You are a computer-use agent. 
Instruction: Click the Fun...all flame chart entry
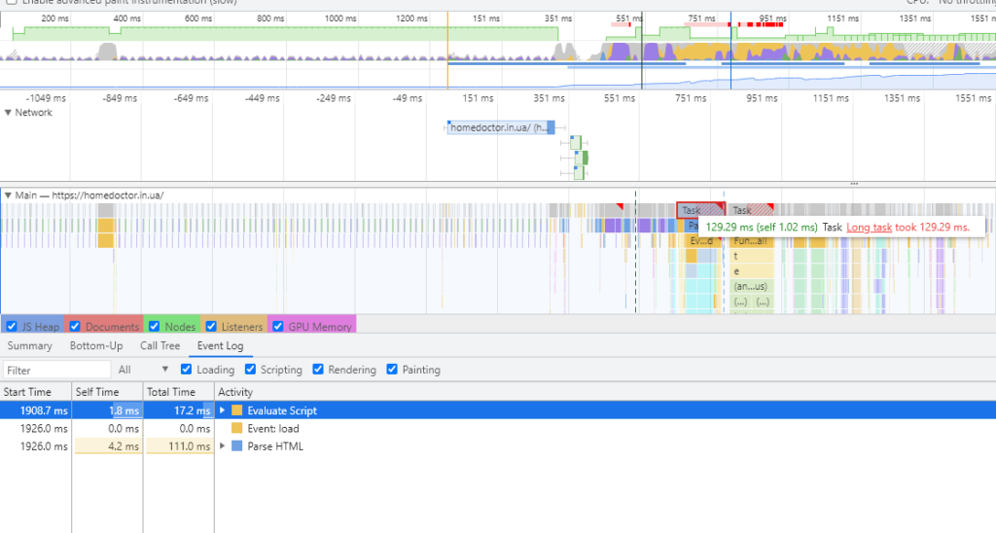tap(751, 241)
